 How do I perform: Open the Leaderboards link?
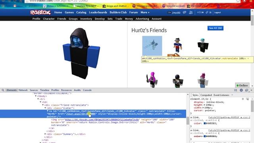98,12
